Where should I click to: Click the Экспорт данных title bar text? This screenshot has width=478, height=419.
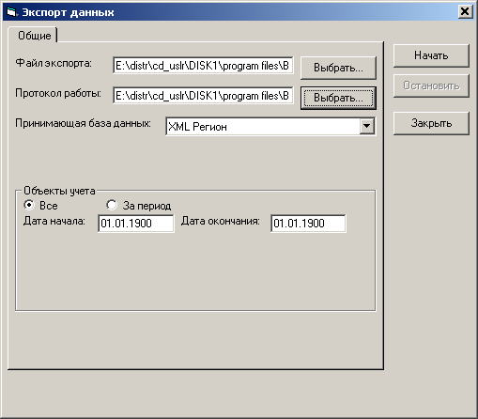(68, 12)
